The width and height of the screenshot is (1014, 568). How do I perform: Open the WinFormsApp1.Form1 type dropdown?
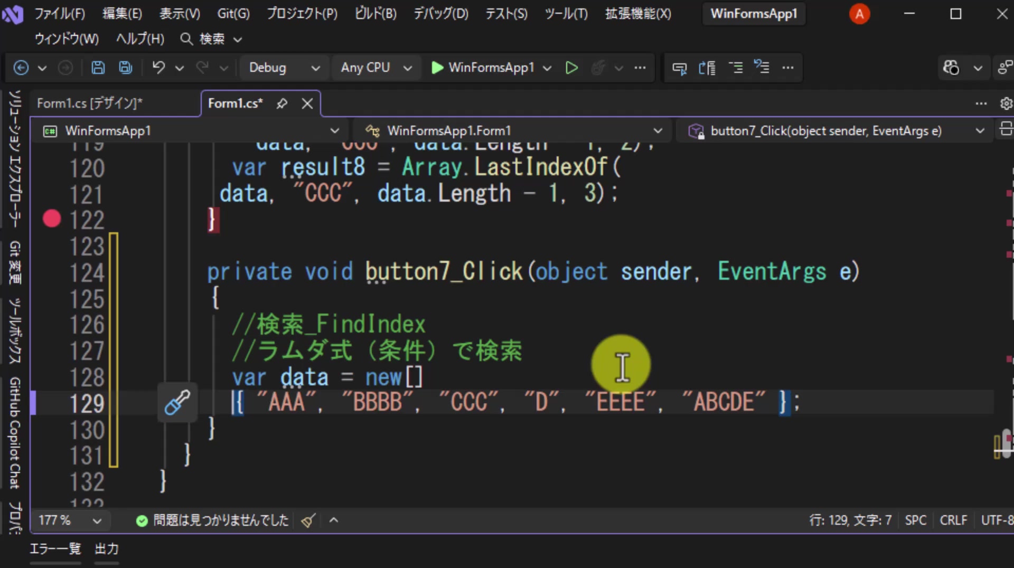[x=515, y=131]
